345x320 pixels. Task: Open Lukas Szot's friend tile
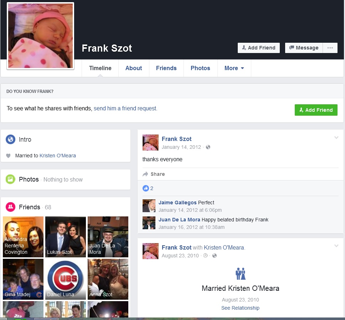[66, 237]
